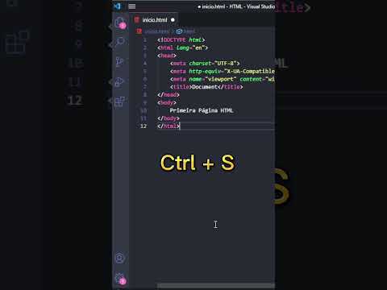Open the Search view in the activity bar
The width and height of the screenshot is (387, 290).
(120, 42)
